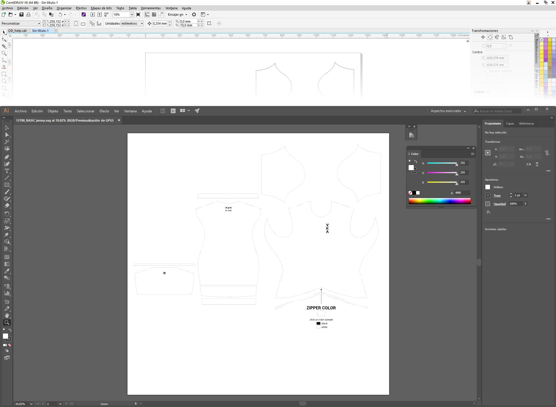Click the Flip horizontally icon in Transformar
The image size is (556, 407).
[528, 164]
